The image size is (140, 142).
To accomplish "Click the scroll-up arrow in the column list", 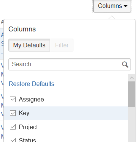I will click(132, 78).
